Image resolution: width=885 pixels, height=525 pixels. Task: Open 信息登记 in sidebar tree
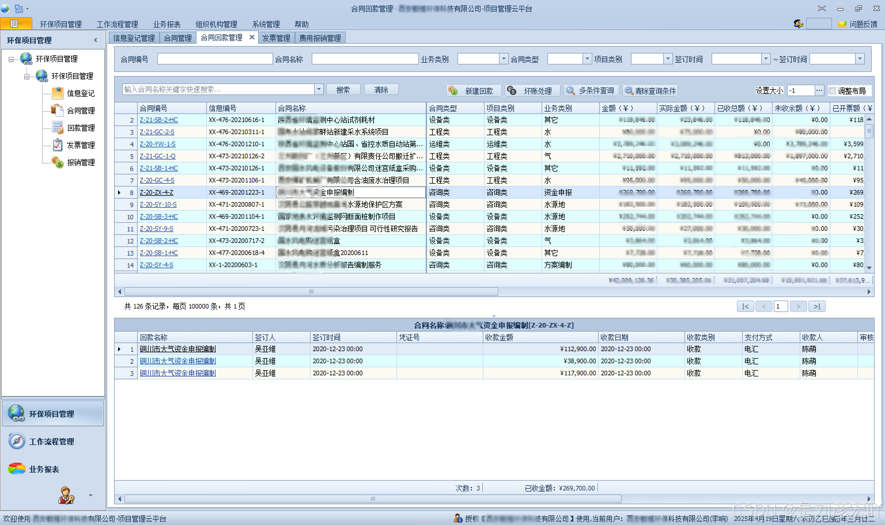coord(80,93)
